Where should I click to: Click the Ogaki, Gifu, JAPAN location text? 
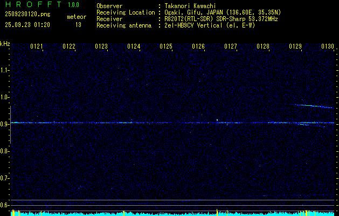click(x=223, y=12)
